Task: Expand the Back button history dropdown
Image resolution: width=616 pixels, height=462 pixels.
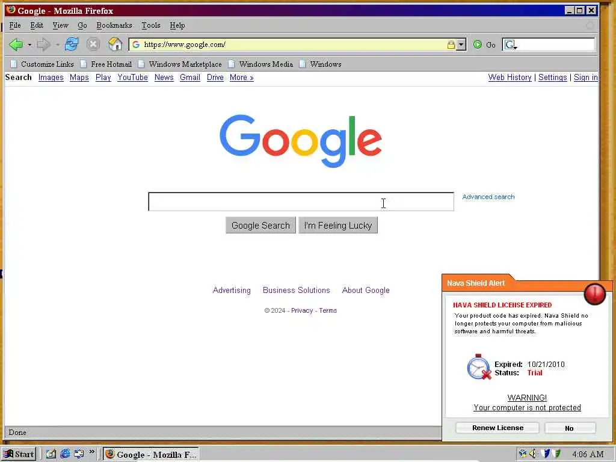Action: 29,45
